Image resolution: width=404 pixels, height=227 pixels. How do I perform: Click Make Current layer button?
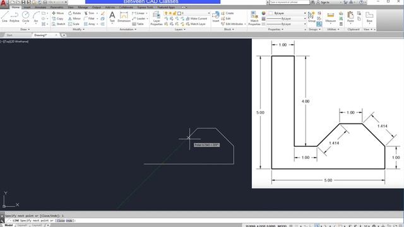196,18
